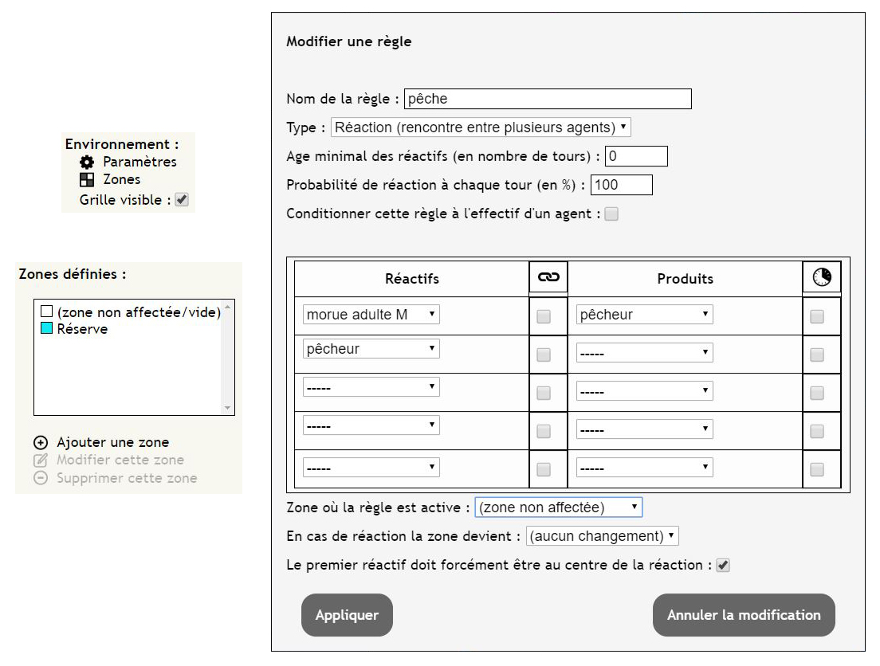This screenshot has width=880, height=666.
Task: Click the gear icon beside Paramètres
Action: point(86,163)
